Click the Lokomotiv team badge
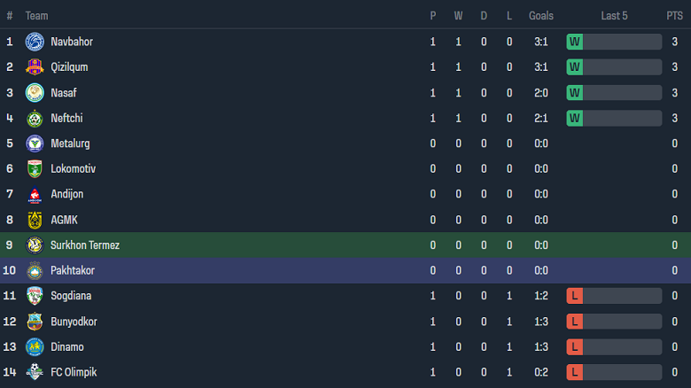Viewport: 691px width, 388px height. [x=35, y=168]
